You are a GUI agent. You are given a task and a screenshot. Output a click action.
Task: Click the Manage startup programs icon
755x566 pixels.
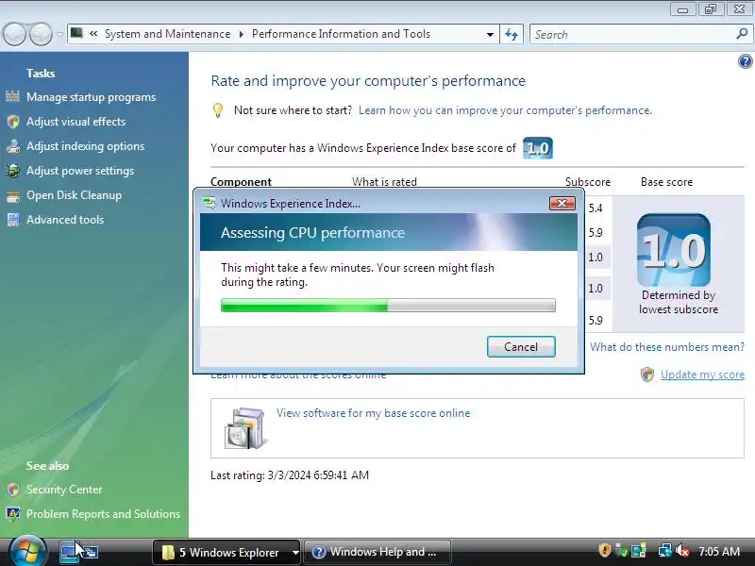coord(13,97)
